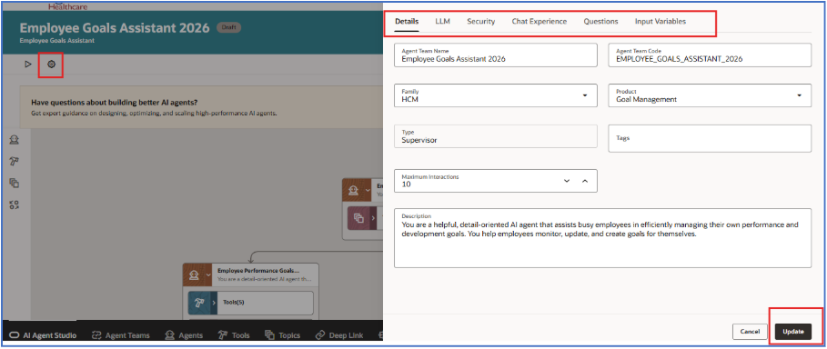Open Topics in the bottom navigation bar
The image size is (827, 349).
coord(283,335)
